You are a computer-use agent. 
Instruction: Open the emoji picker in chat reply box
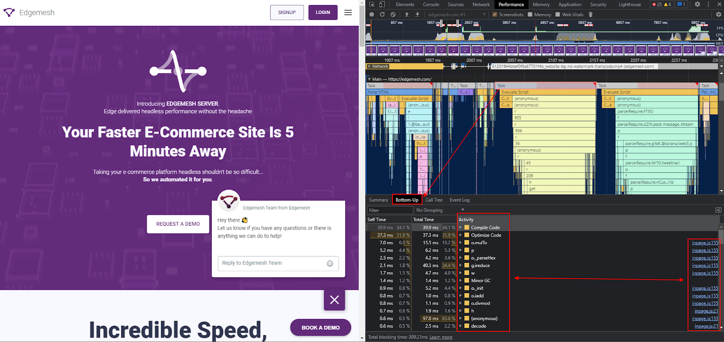coord(330,263)
